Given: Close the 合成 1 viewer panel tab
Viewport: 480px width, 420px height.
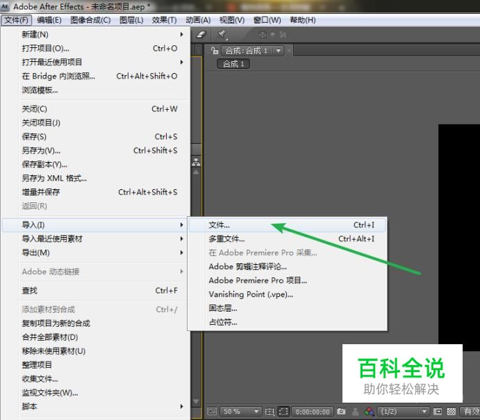Looking at the screenshot, I should (289, 51).
